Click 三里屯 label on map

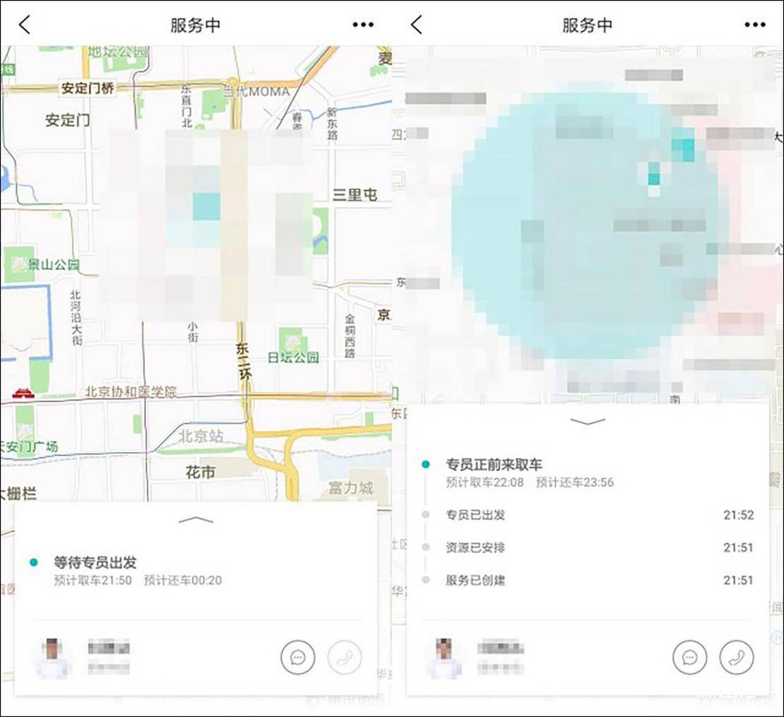355,194
